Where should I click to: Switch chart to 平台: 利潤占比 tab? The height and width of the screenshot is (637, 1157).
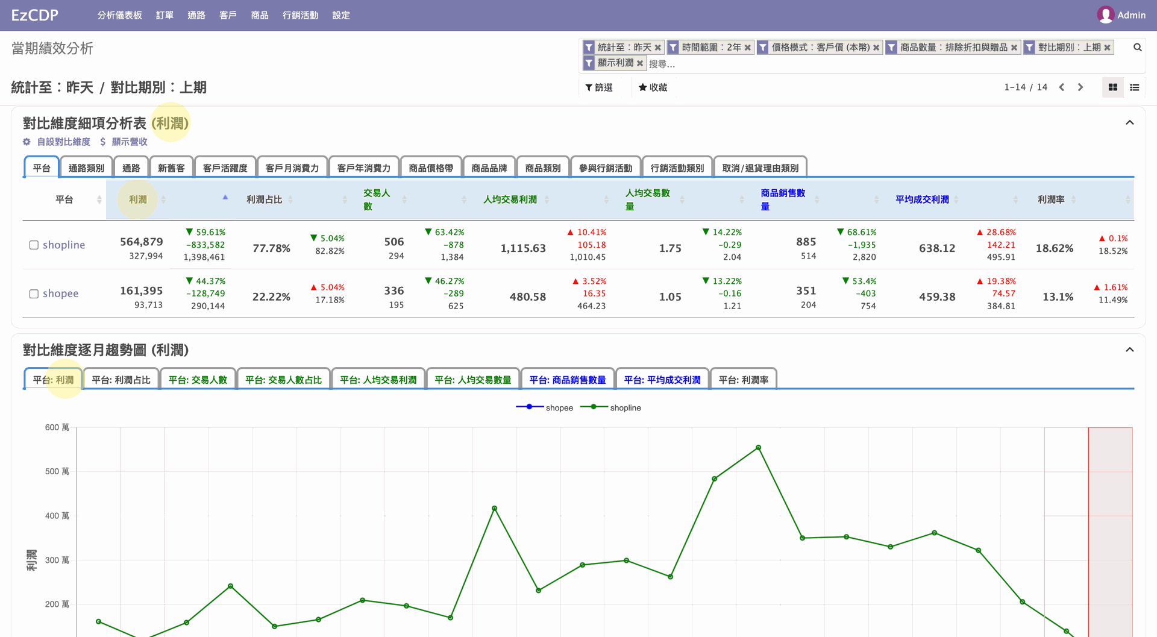tap(121, 379)
